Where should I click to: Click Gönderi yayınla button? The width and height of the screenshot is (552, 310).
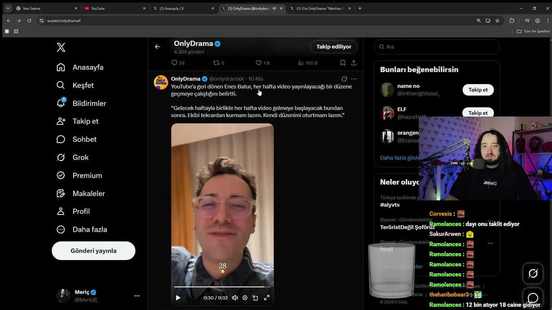coord(94,251)
